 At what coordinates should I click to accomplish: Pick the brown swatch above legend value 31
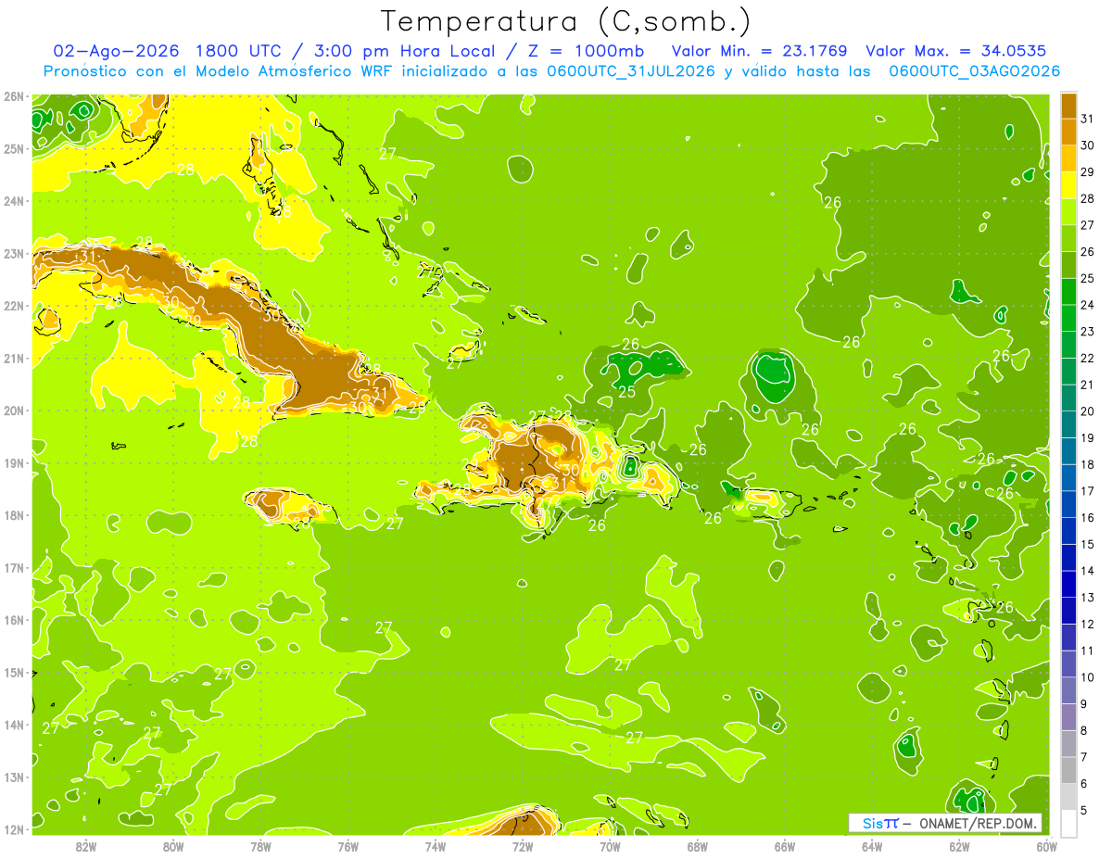click(x=1068, y=106)
